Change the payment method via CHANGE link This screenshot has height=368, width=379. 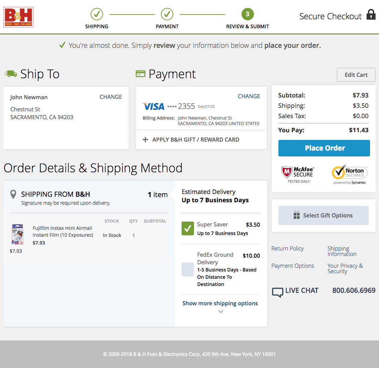click(x=249, y=96)
